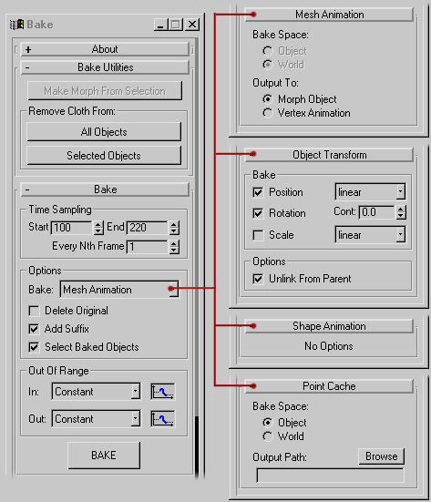This screenshot has width=431, height=502.
Task: Click the Bake window app icon
Action: point(16,25)
